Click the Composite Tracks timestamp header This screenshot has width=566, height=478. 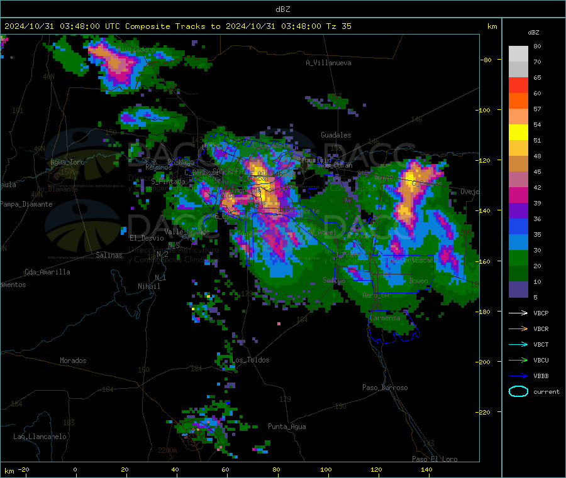[x=177, y=26]
